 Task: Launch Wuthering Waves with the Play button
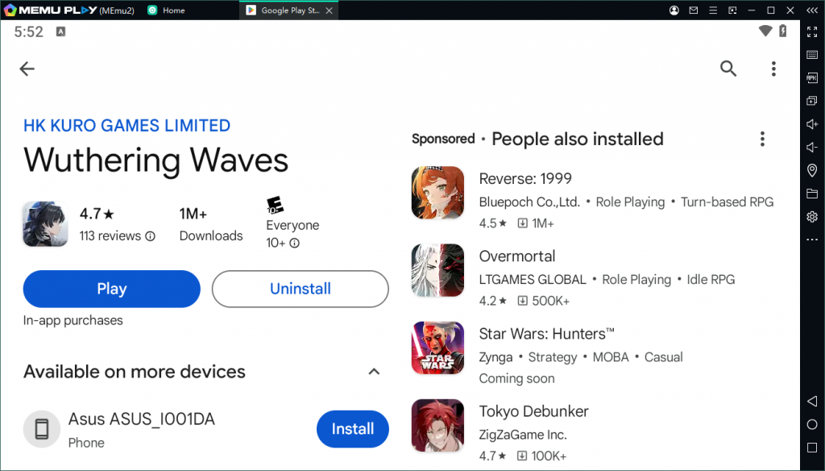tap(111, 289)
